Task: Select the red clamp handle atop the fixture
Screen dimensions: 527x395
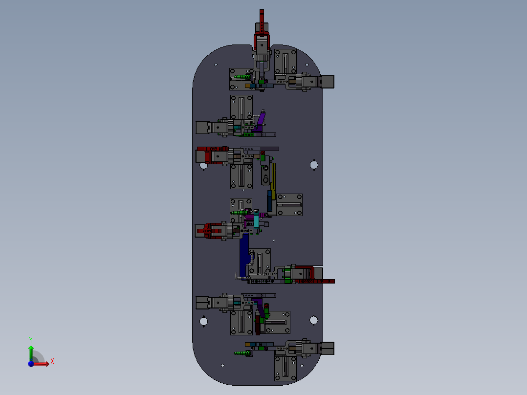Action: [x=262, y=22]
